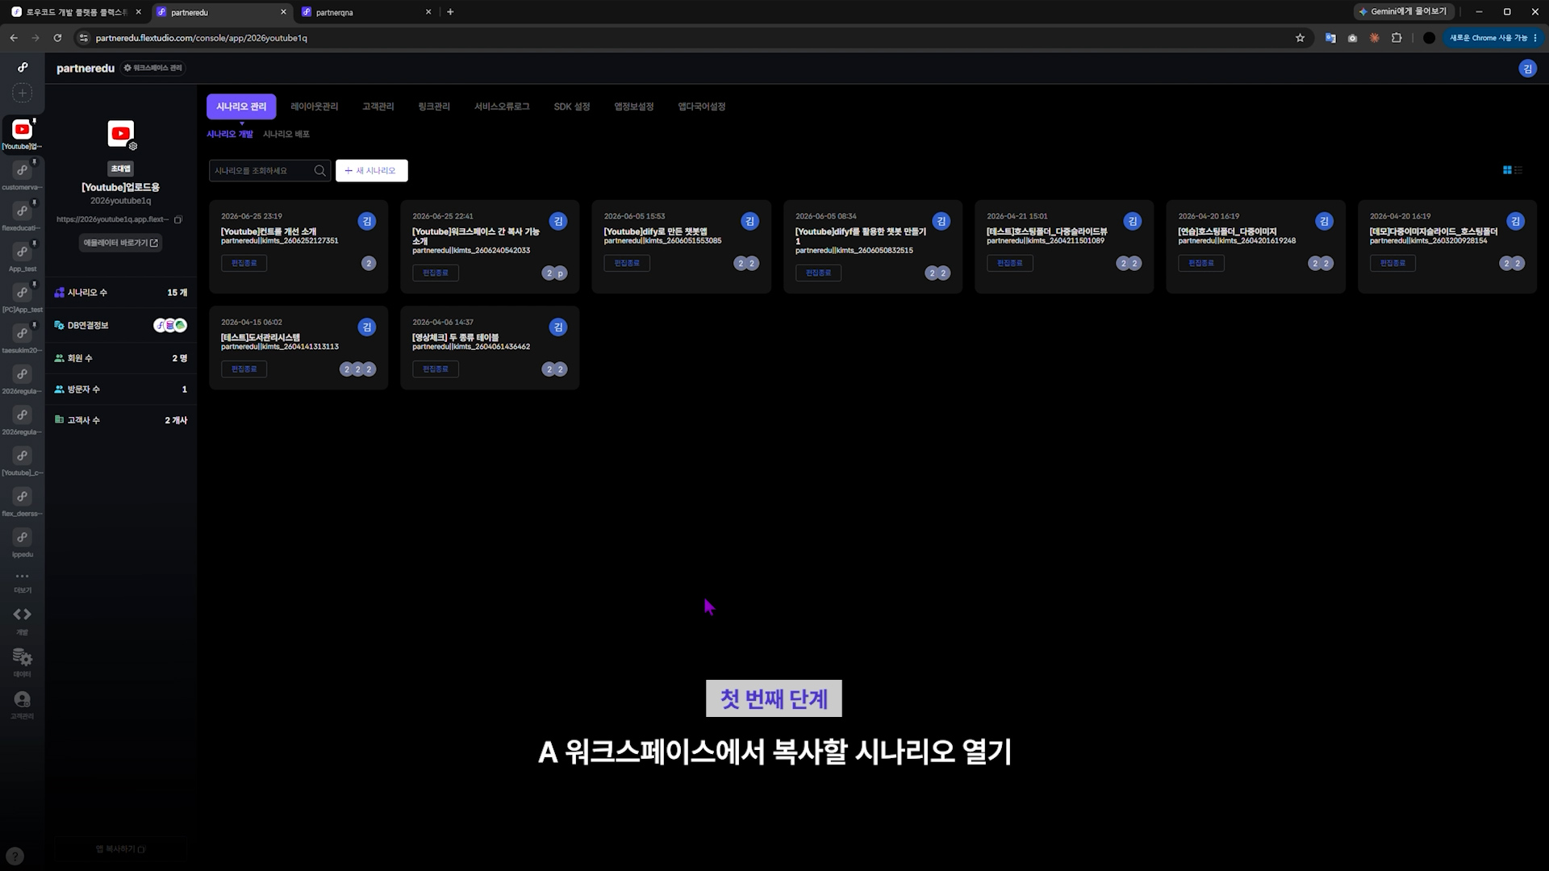This screenshot has height=871, width=1549.
Task: Open 워크스페이스 관리 button
Action: 152,69
